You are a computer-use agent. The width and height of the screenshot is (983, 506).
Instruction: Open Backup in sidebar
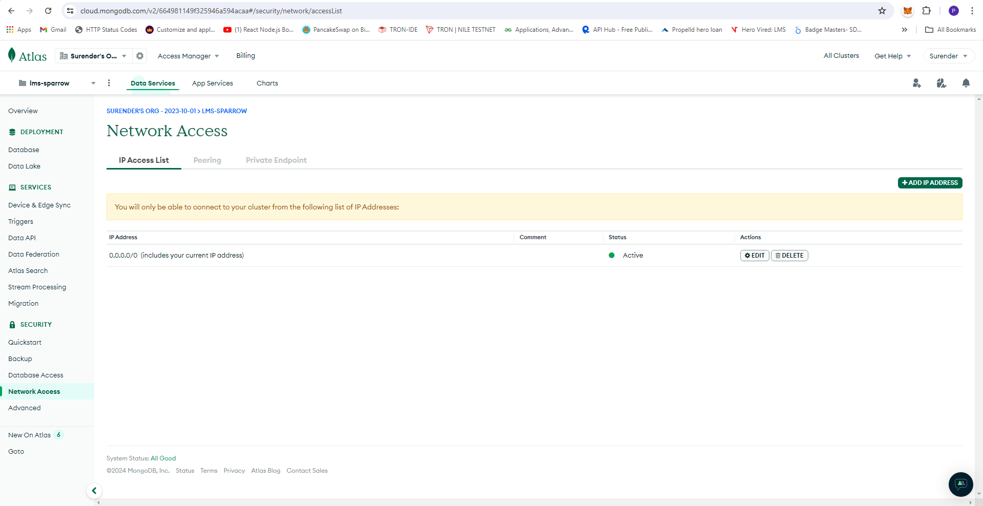point(20,359)
